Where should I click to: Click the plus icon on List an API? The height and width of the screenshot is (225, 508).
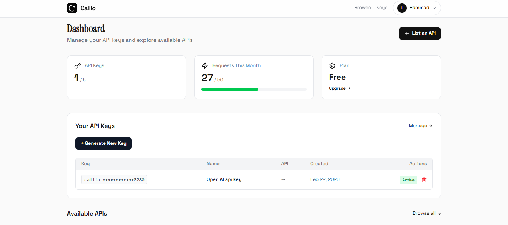[x=406, y=33]
